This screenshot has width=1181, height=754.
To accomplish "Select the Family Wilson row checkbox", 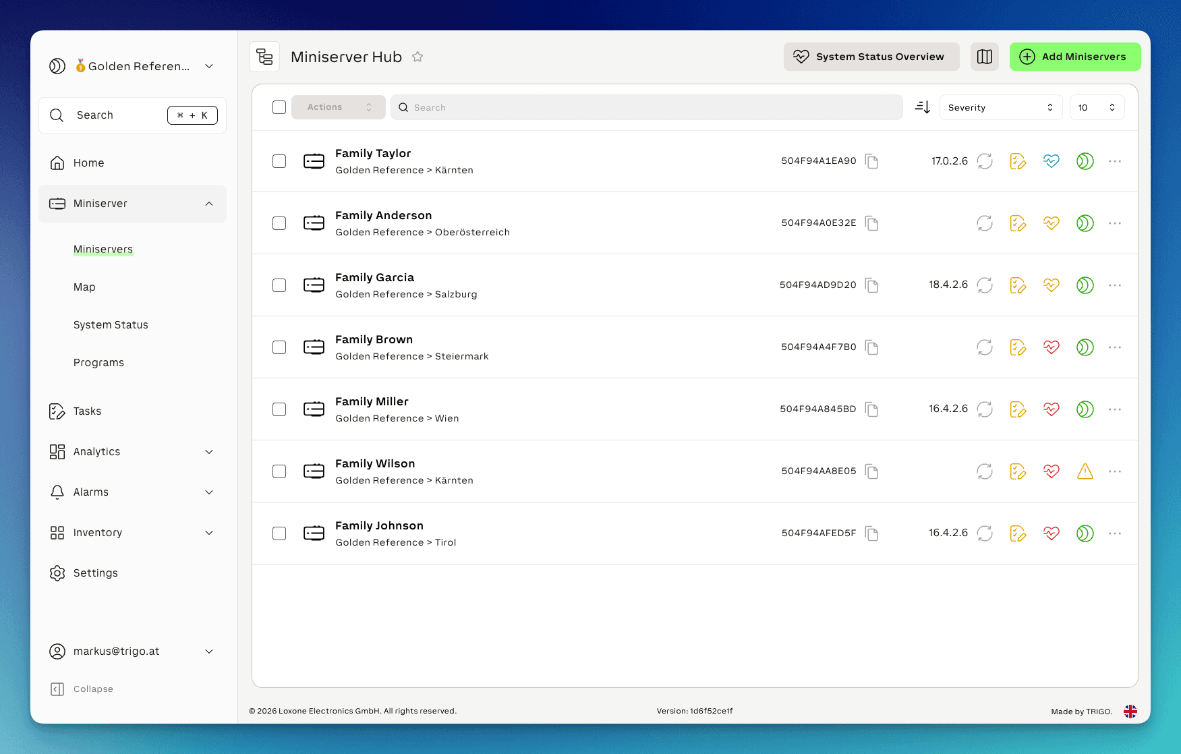I will click(x=279, y=471).
